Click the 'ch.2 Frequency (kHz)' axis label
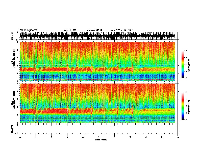The image size is (200, 154). point(13,100)
